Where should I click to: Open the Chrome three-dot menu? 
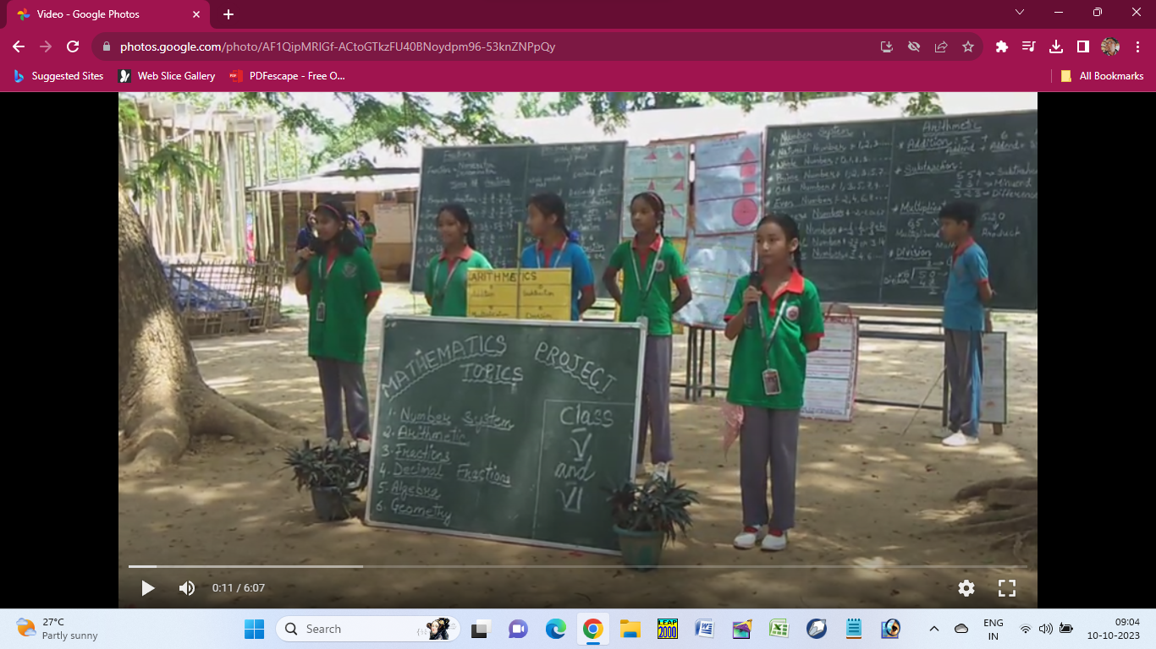pos(1137,46)
